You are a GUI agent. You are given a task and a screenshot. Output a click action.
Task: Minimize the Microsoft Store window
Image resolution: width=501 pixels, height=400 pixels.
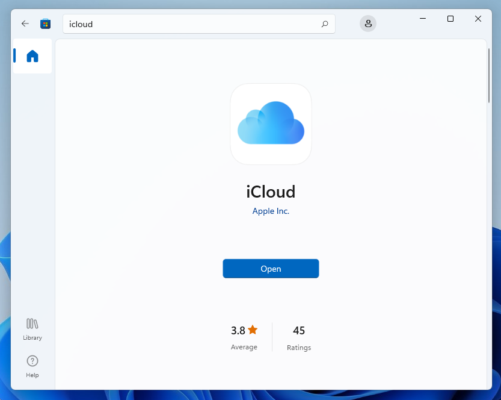pos(423,19)
